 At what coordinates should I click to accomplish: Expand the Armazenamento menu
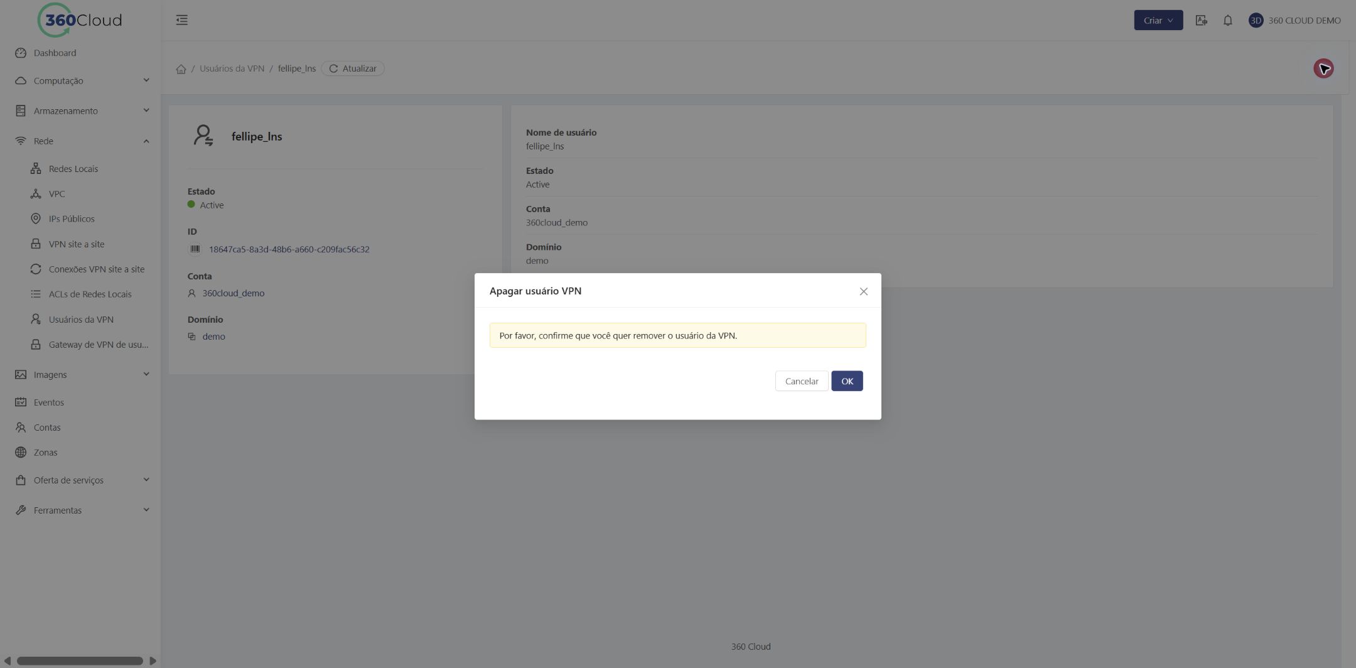80,110
